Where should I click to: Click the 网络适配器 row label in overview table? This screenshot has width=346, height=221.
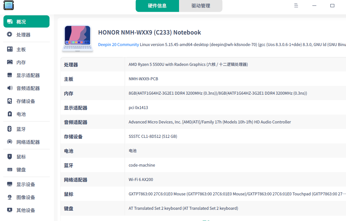pos(75,180)
